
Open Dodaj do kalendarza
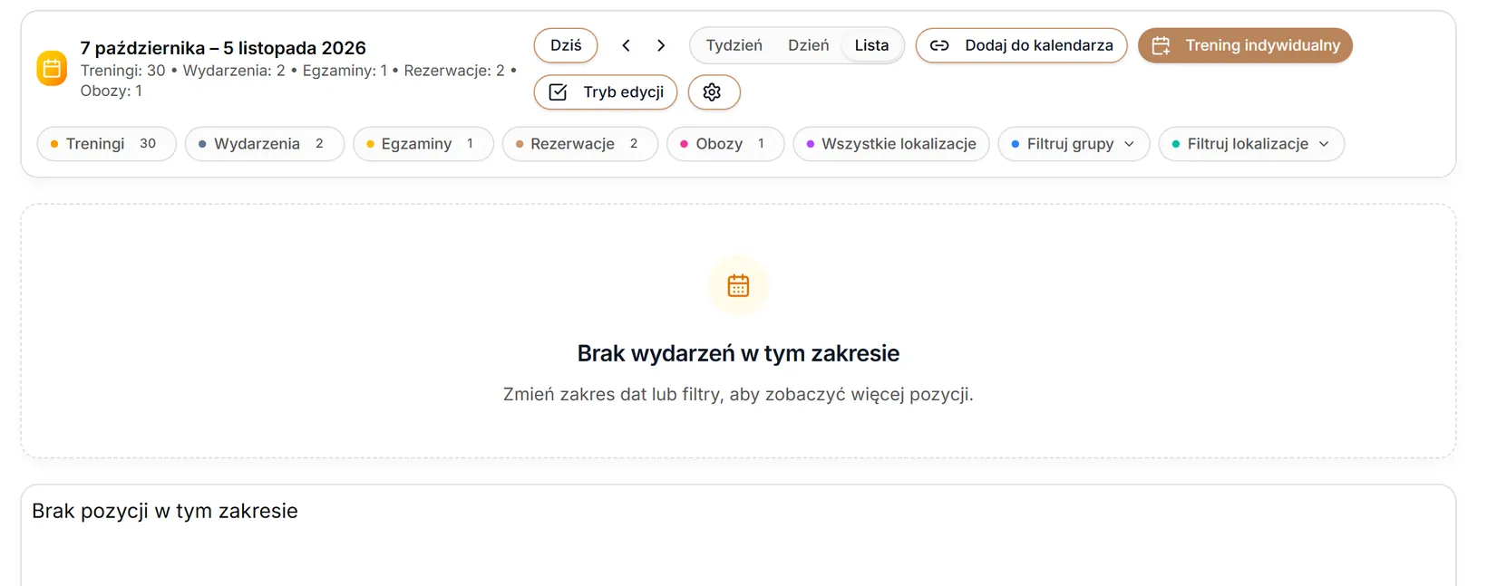1021,45
